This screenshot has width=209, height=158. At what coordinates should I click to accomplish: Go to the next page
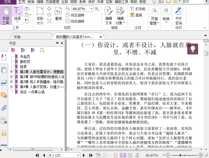(84, 155)
